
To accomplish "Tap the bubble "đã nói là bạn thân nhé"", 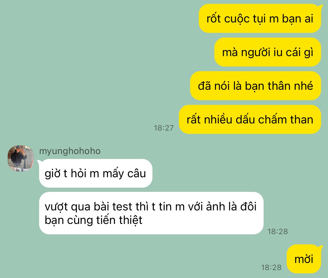I will coord(255,86).
